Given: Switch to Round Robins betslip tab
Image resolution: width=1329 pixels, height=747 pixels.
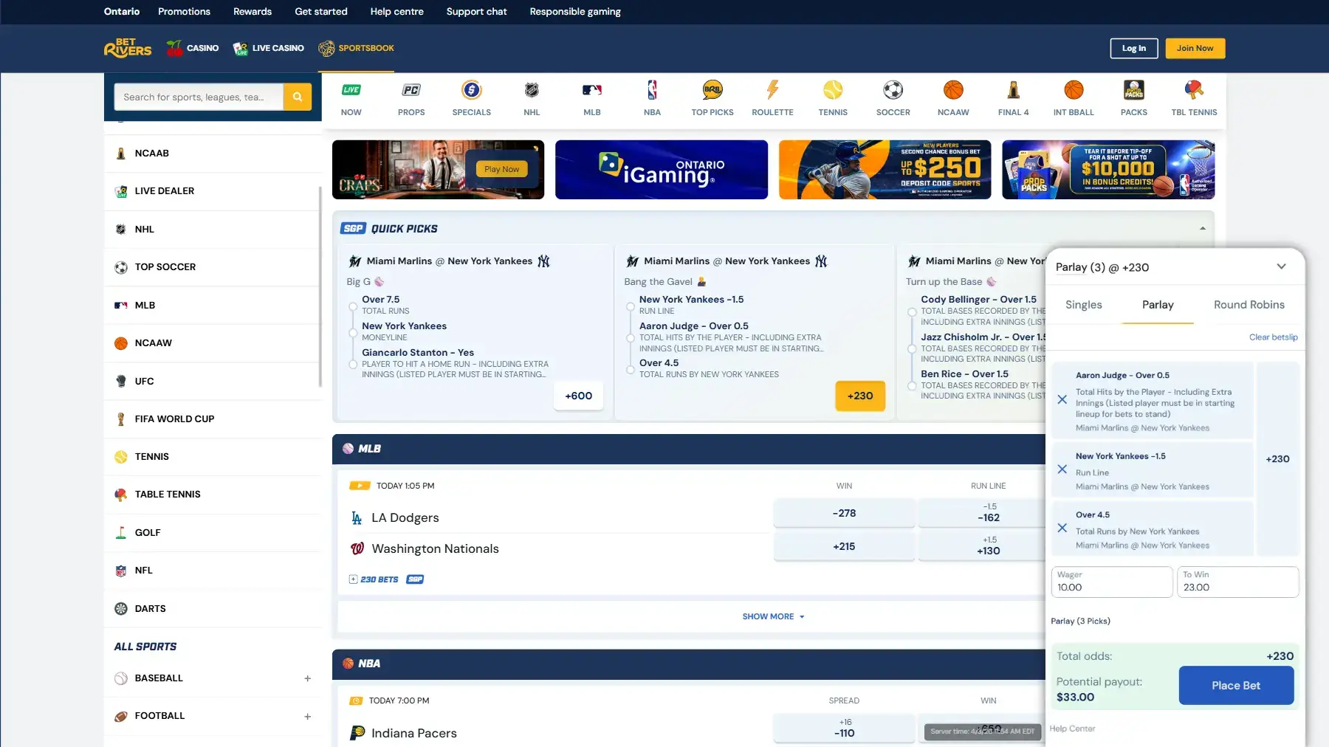Looking at the screenshot, I should point(1249,305).
